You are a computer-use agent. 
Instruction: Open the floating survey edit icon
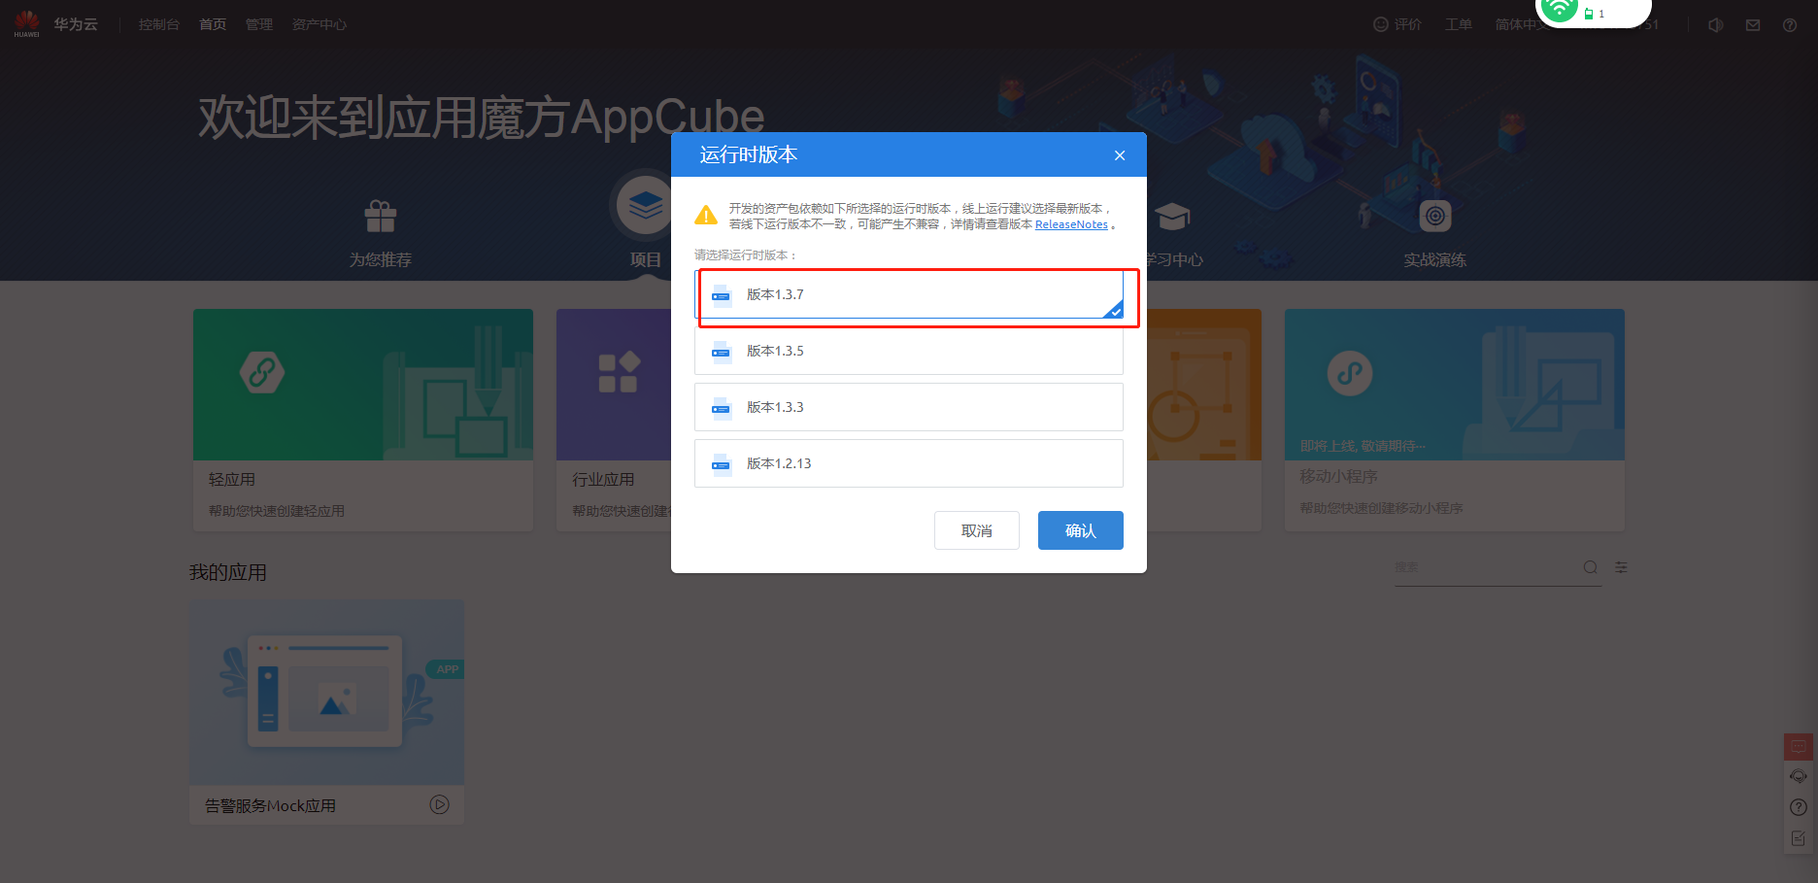tap(1799, 838)
